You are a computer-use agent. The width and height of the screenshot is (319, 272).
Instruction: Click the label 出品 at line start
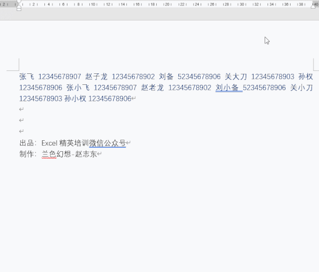coord(26,143)
